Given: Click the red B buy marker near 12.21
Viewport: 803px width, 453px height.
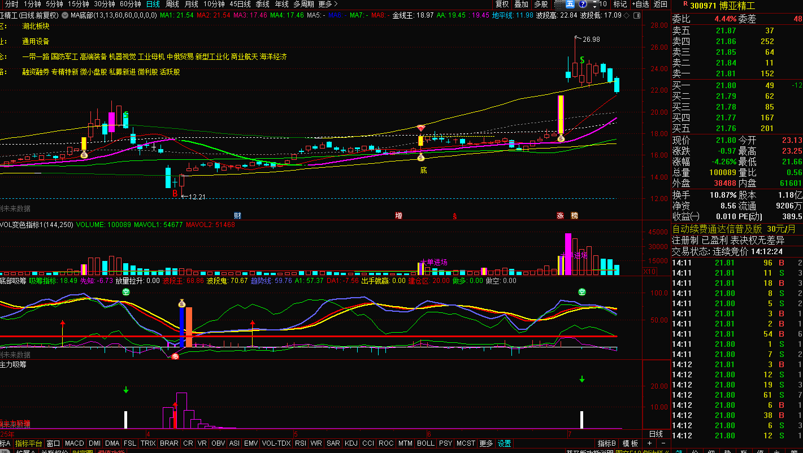Looking at the screenshot, I should [175, 193].
